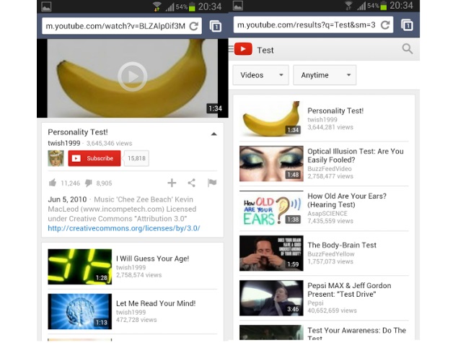Click 'BuzzFeedYellow' channel name
Image resolution: width=458 pixels, height=343 pixels.
[331, 254]
